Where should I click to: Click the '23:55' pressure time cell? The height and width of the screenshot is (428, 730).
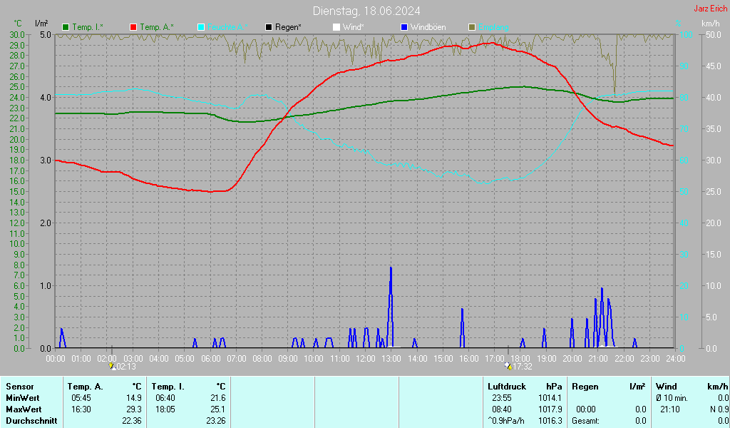[502, 398]
